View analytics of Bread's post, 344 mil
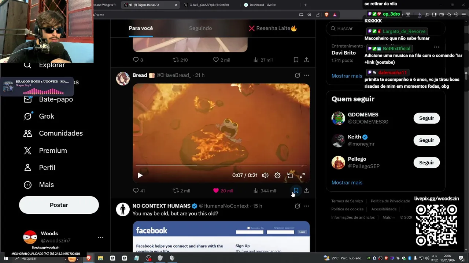The height and width of the screenshot is (263, 469). (x=265, y=191)
